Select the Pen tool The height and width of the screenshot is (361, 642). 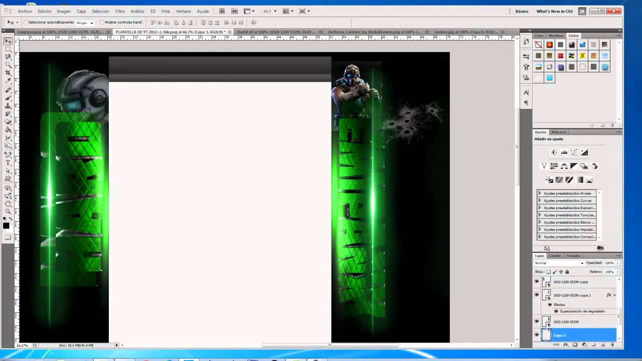9,154
